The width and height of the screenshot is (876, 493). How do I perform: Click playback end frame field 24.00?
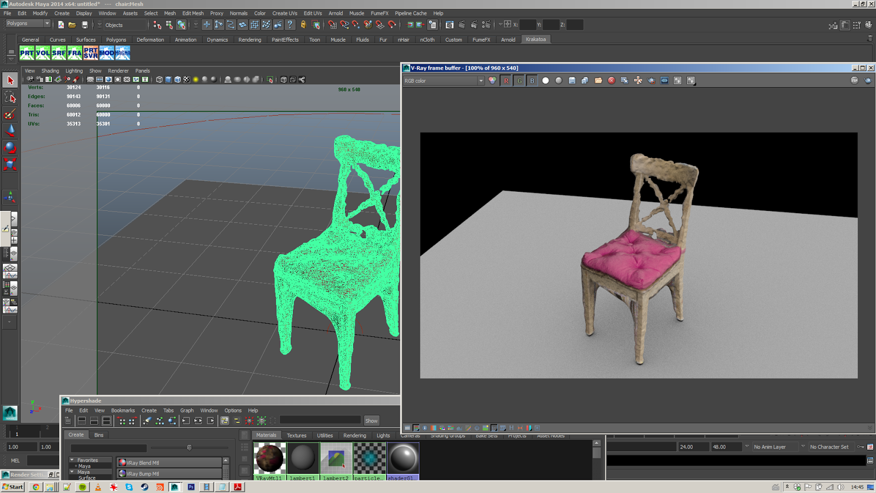[693, 447]
